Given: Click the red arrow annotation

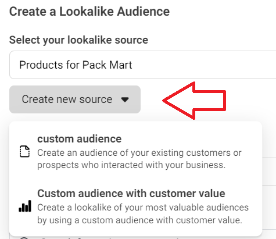Looking at the screenshot, I should [x=194, y=101].
